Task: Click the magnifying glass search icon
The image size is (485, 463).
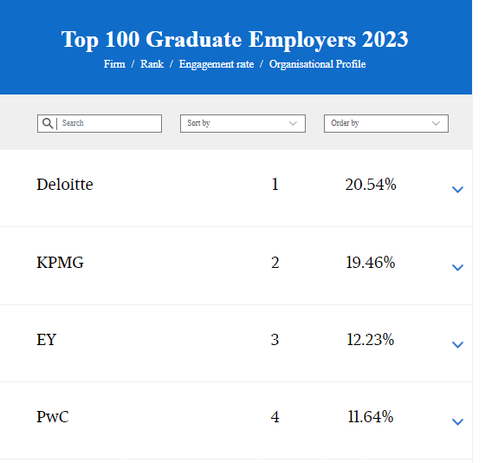Action: tap(48, 123)
